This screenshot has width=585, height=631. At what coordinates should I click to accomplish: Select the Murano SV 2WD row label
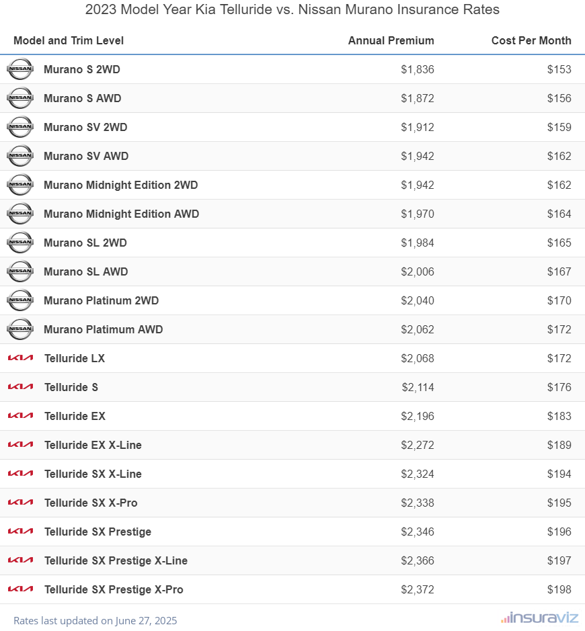85,127
